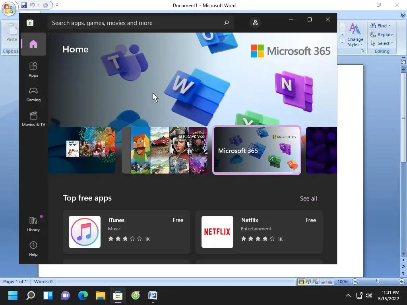Image resolution: width=407 pixels, height=305 pixels.
Task: Click Previous Page button on Word scrollbar
Action: click(x=403, y=260)
